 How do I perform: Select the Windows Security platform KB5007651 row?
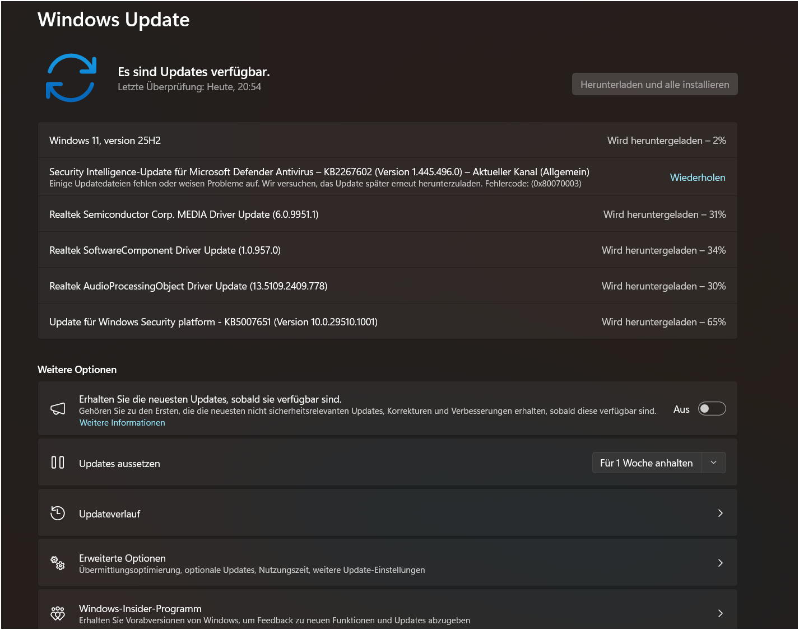213,322
